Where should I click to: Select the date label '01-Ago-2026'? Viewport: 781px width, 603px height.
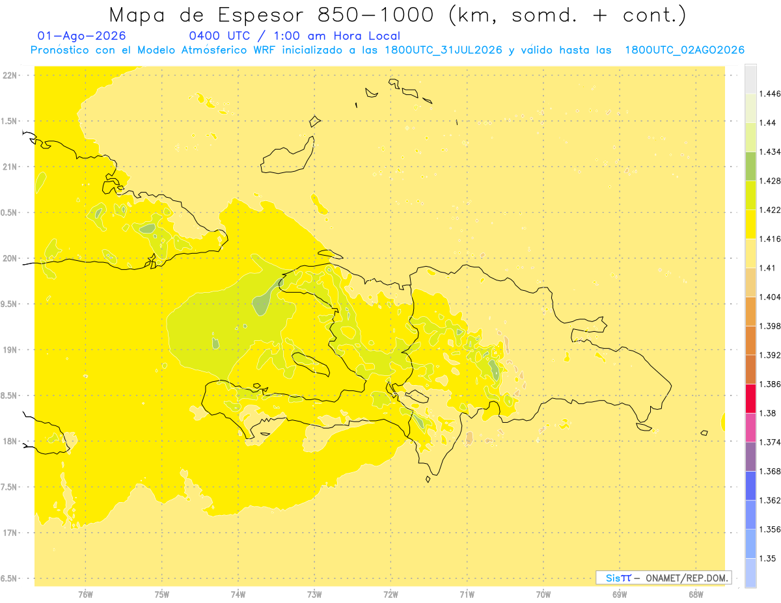point(82,36)
